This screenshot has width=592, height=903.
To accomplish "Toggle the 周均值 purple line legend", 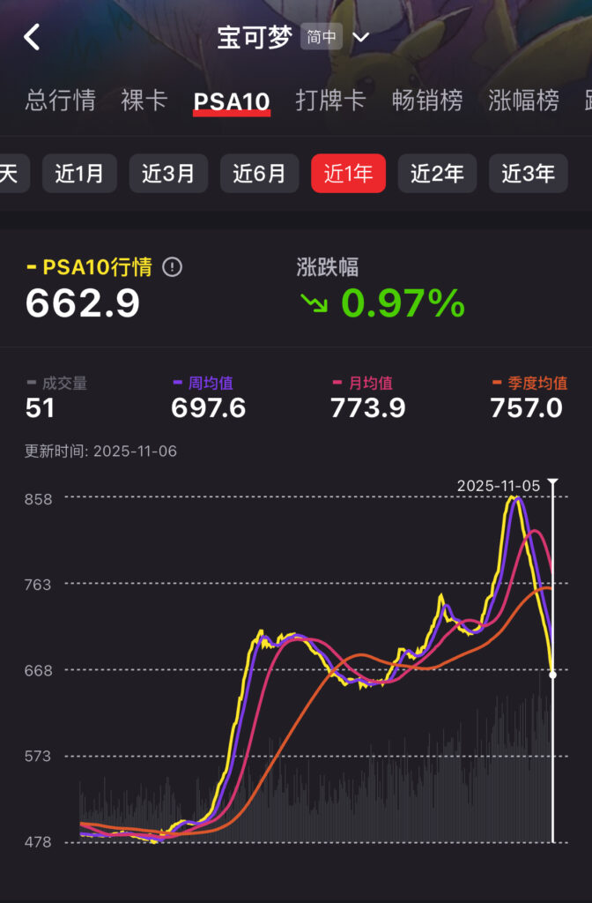I will 203,383.
